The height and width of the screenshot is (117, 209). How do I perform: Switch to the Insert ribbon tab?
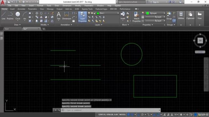12,9
